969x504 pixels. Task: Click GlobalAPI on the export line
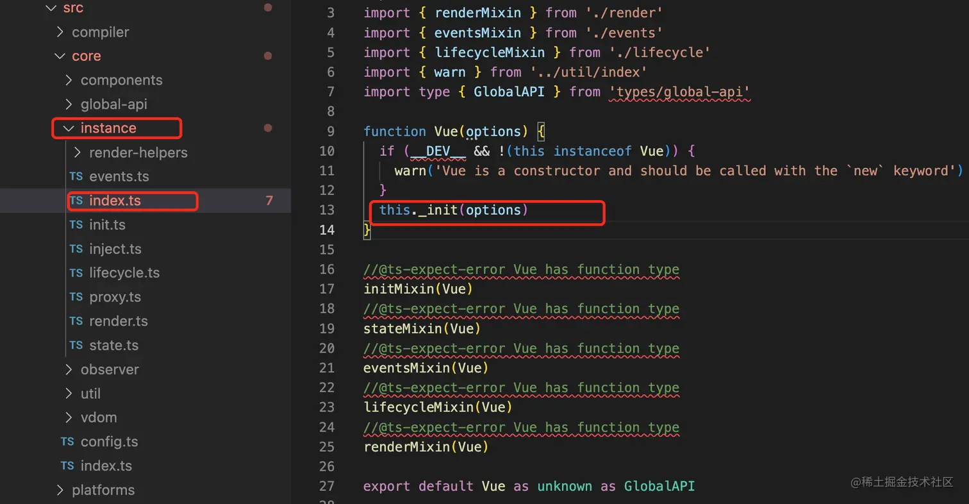tap(659, 486)
